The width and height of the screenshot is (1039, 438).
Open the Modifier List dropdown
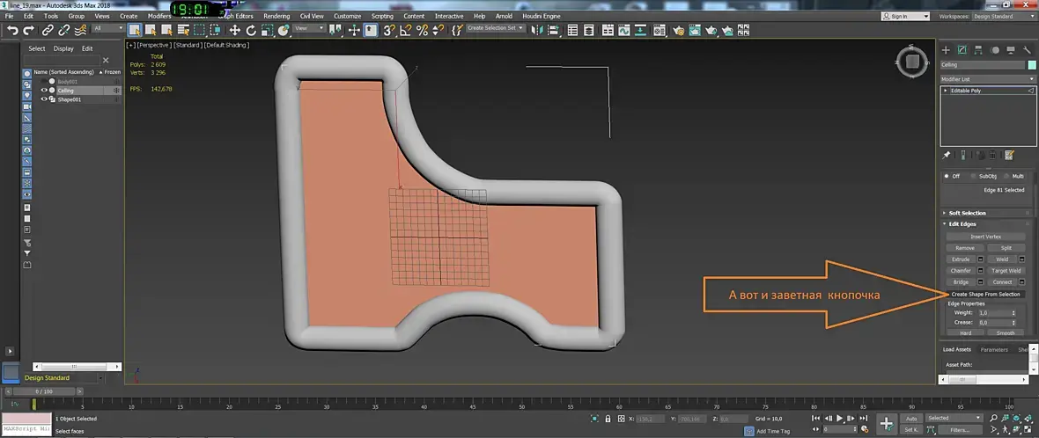988,78
